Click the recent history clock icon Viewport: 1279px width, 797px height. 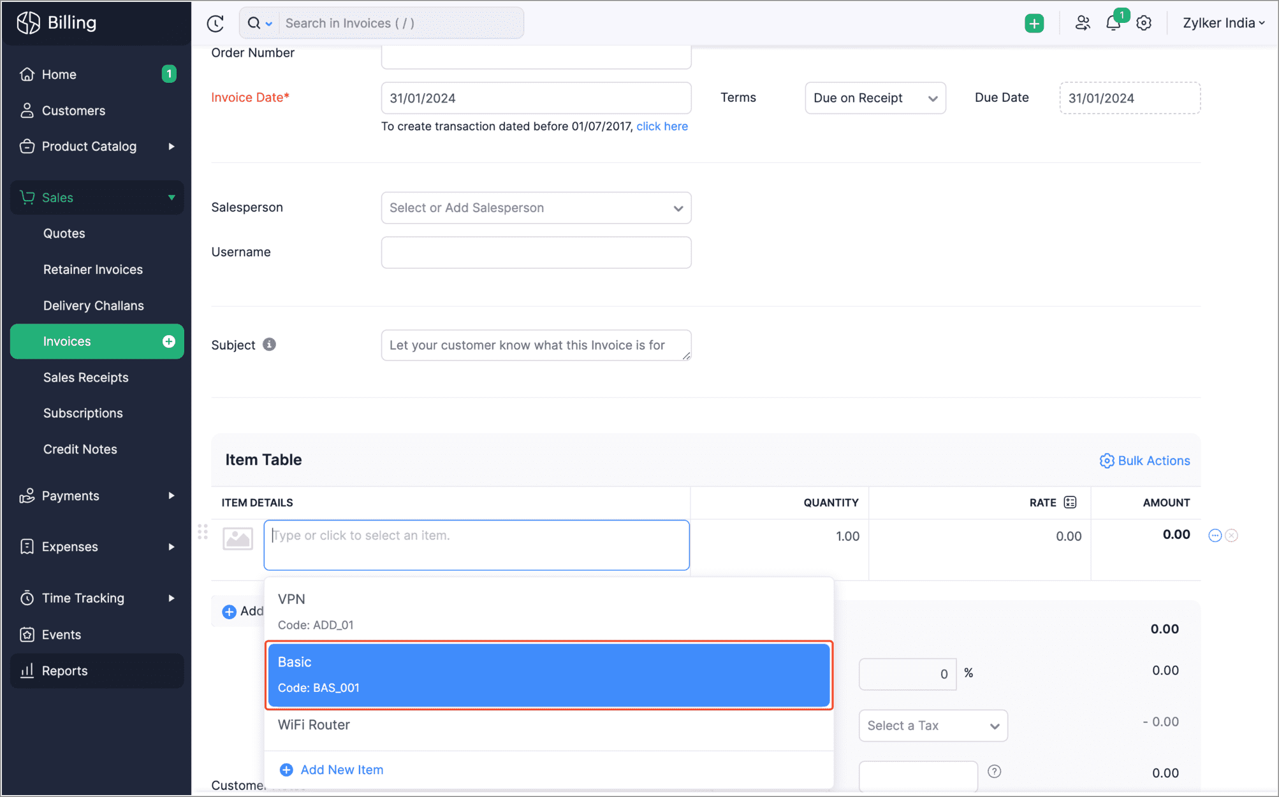click(x=216, y=24)
